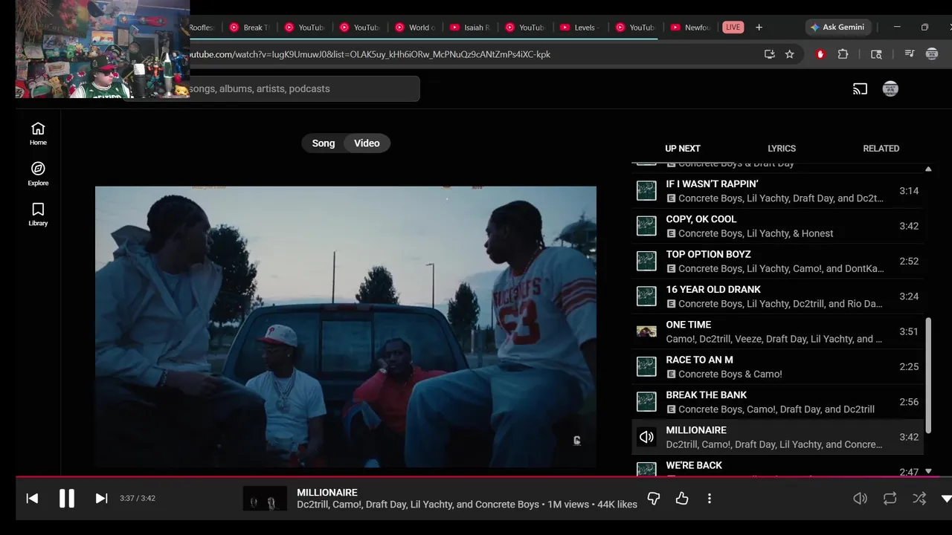Switch to the Break T browser tab
The image size is (952, 535).
click(250, 27)
